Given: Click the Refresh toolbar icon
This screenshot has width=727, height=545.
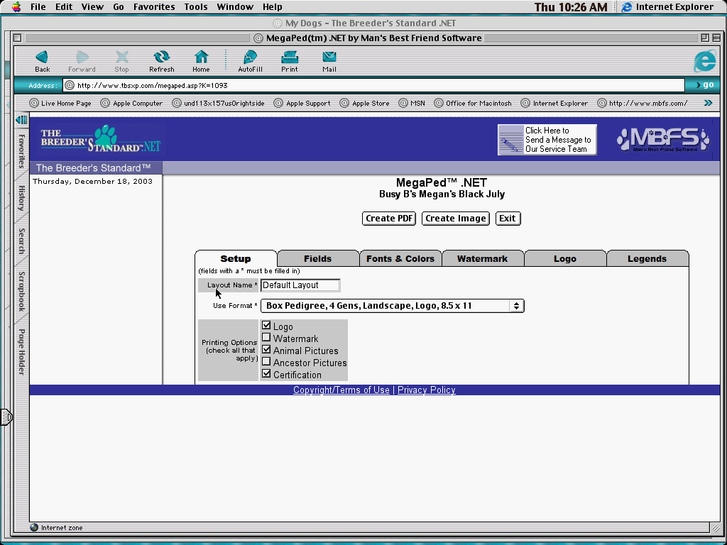Looking at the screenshot, I should tap(161, 57).
